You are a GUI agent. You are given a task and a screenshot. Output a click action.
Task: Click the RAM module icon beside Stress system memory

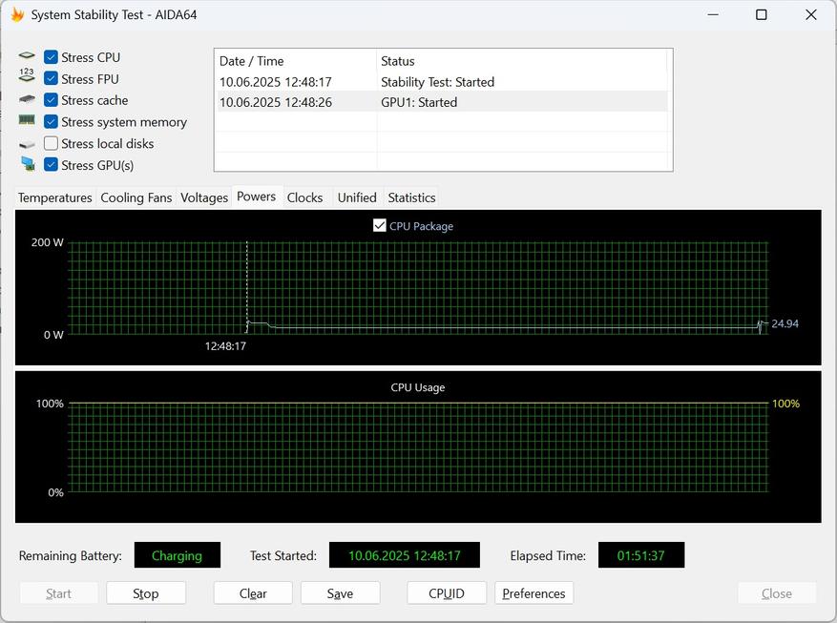click(x=27, y=120)
